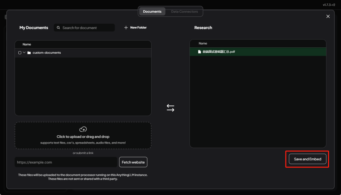
Task: Click the Research workspace heading
Action: pyautogui.click(x=203, y=27)
